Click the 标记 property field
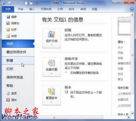The width and height of the screenshot is (136, 121). coord(120,74)
